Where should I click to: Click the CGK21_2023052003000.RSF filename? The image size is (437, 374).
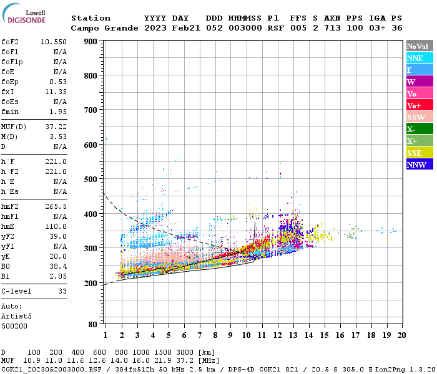(x=51, y=370)
